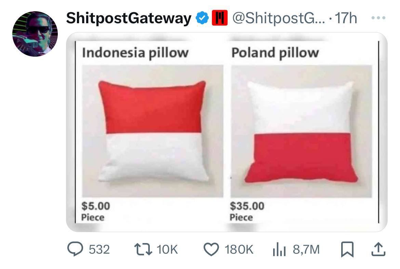Click the retweet icon
The height and width of the screenshot is (269, 400).
143,249
